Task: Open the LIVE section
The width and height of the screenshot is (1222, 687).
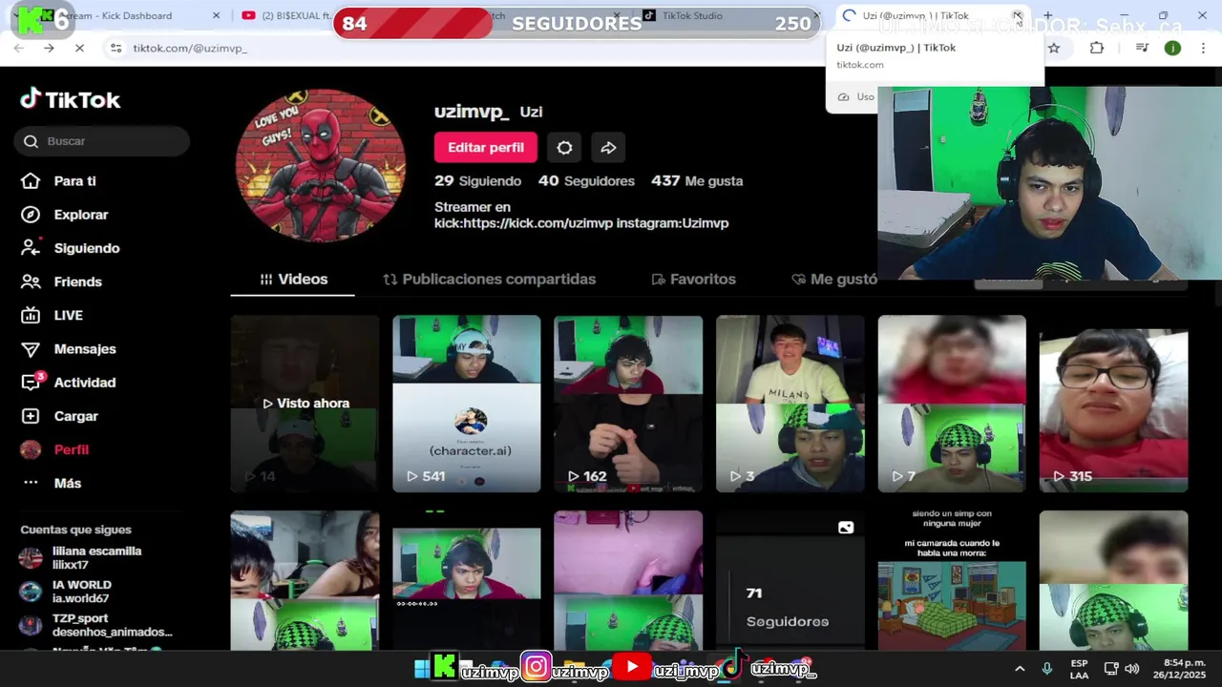Action: coord(52,315)
